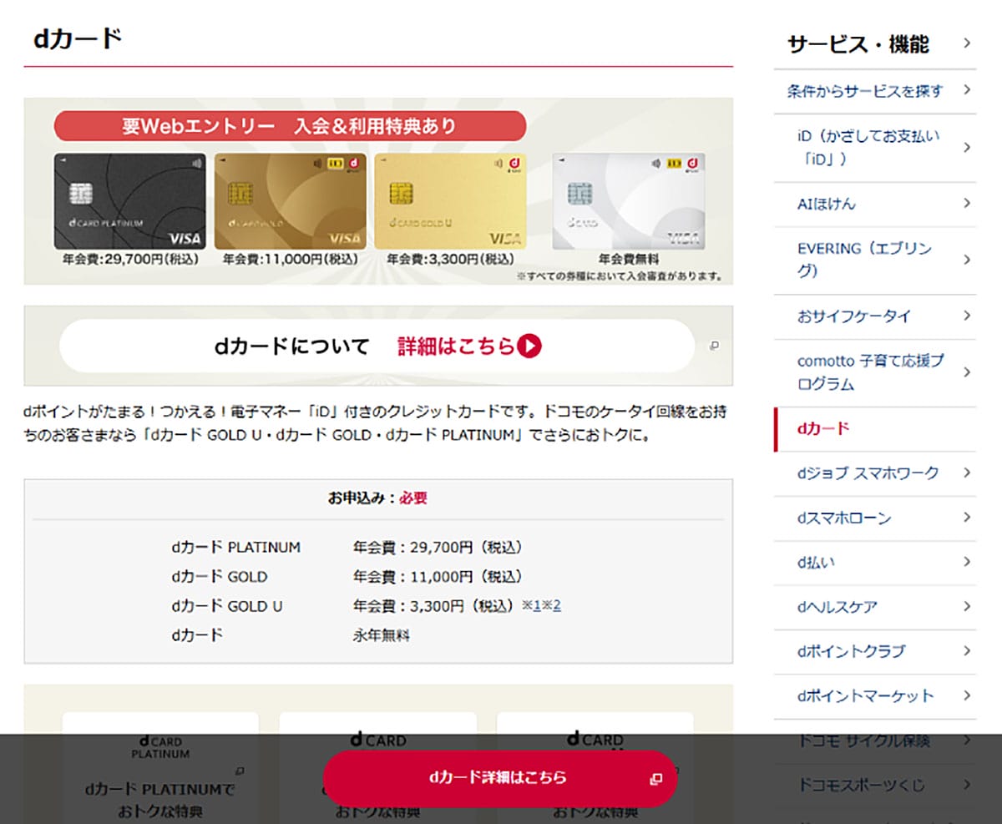This screenshot has height=824, width=1002.
Task: Click 年会費：11,000円（税込）in the table
Action: pyautogui.click(x=438, y=577)
